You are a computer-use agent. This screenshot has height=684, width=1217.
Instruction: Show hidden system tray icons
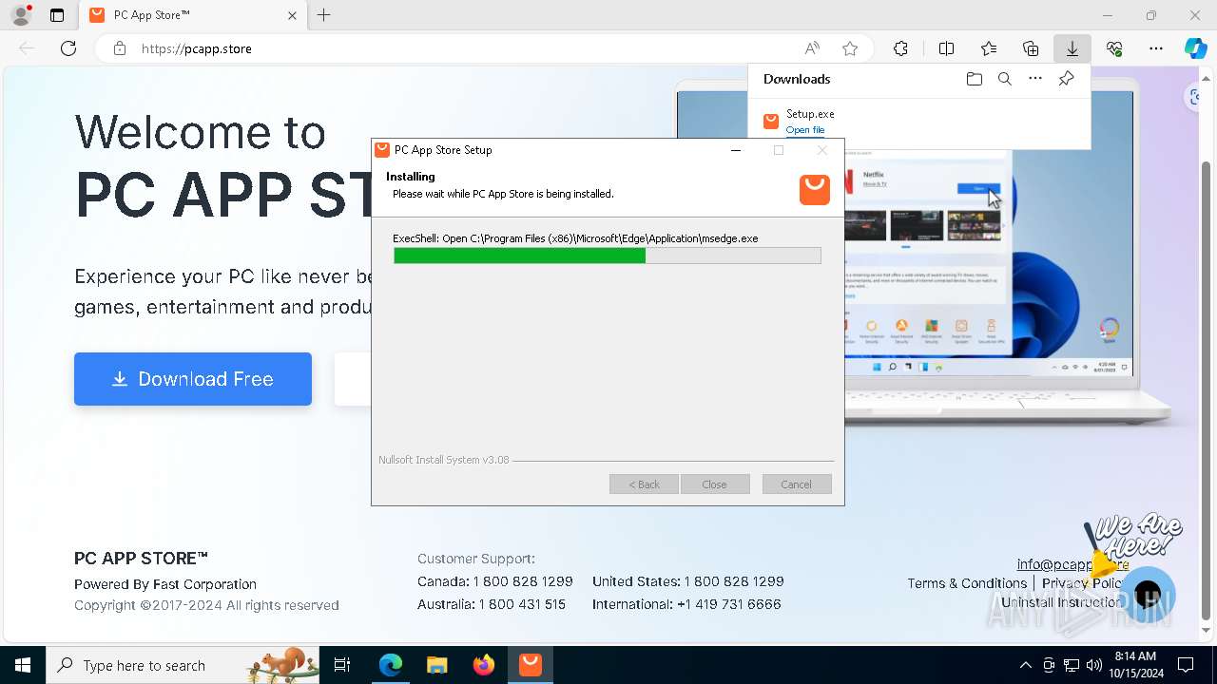pos(1025,665)
